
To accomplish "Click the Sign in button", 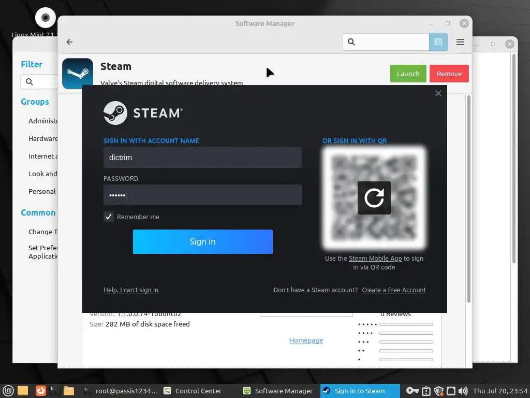I will [202, 241].
